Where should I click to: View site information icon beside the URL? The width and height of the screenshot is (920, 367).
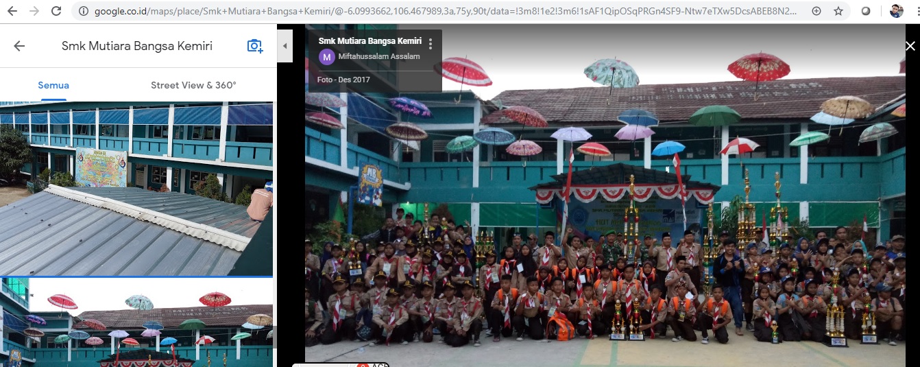(x=84, y=11)
